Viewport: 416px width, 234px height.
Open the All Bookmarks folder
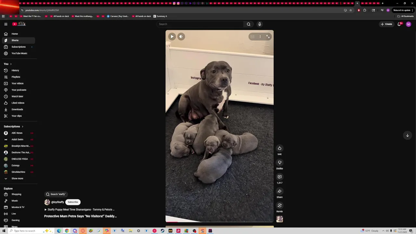(405, 16)
